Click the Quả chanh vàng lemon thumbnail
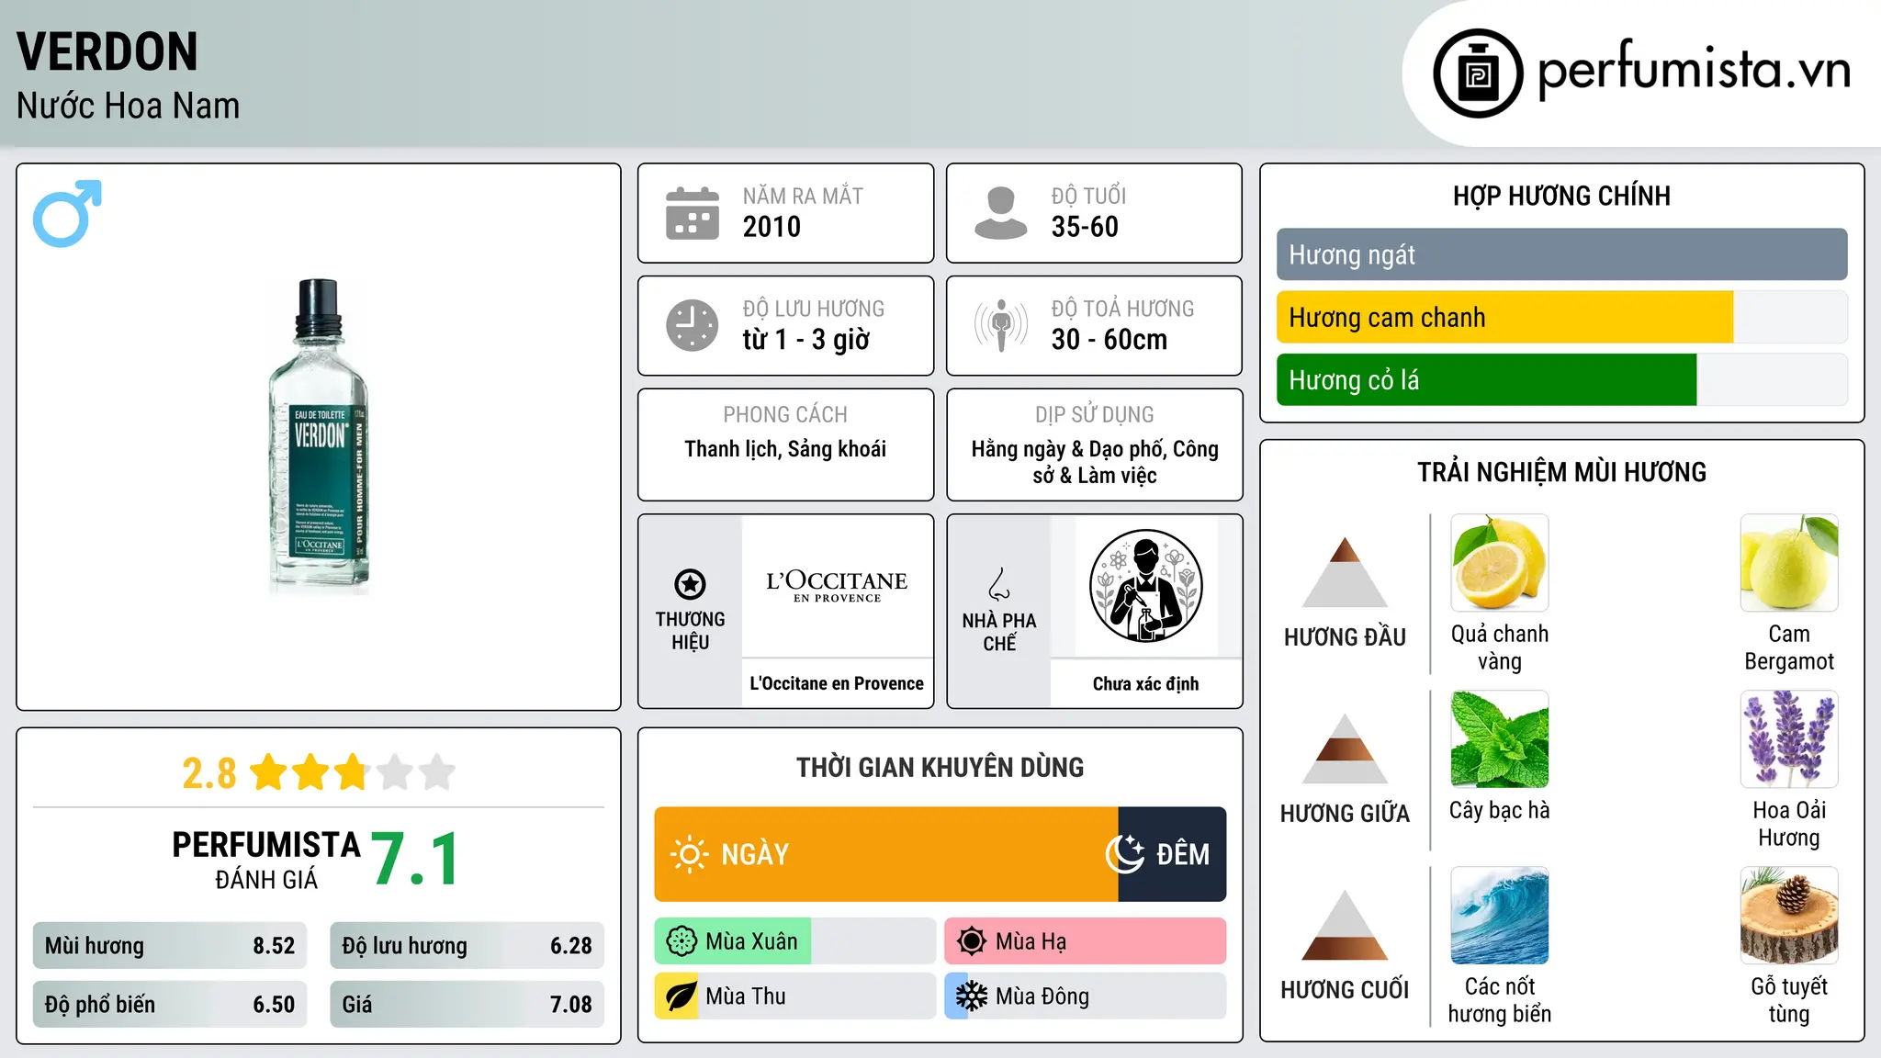 [x=1499, y=563]
